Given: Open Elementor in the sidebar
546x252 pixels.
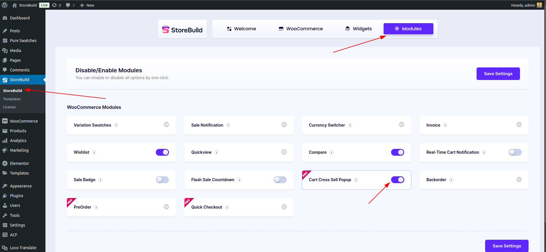Looking at the screenshot, I should 23,163.
